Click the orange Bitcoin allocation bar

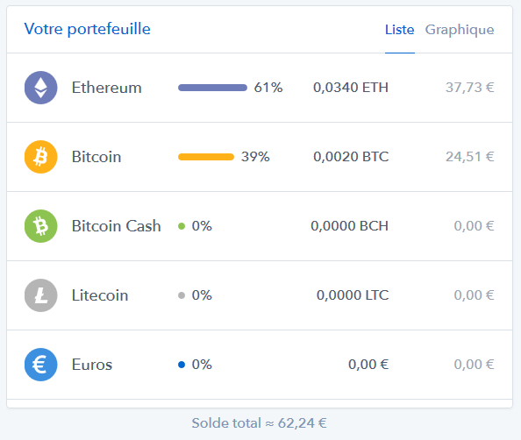206,157
